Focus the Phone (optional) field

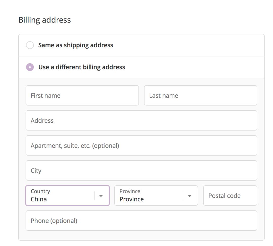point(141,221)
